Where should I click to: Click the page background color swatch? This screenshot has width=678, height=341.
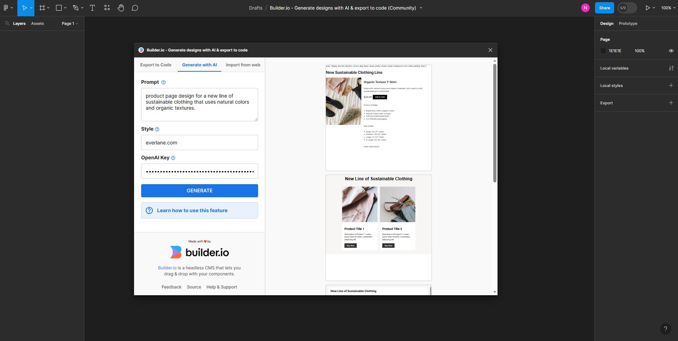coord(603,51)
